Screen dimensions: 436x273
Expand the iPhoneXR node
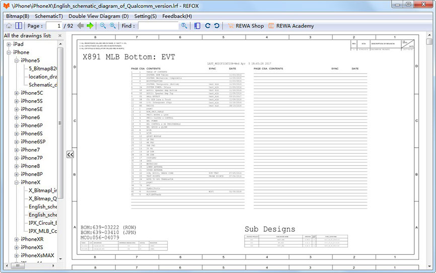coord(17,239)
